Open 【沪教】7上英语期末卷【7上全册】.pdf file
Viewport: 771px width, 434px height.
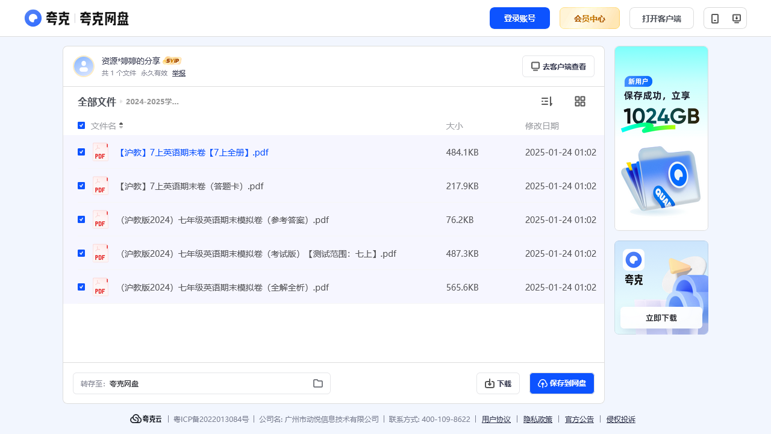click(192, 153)
